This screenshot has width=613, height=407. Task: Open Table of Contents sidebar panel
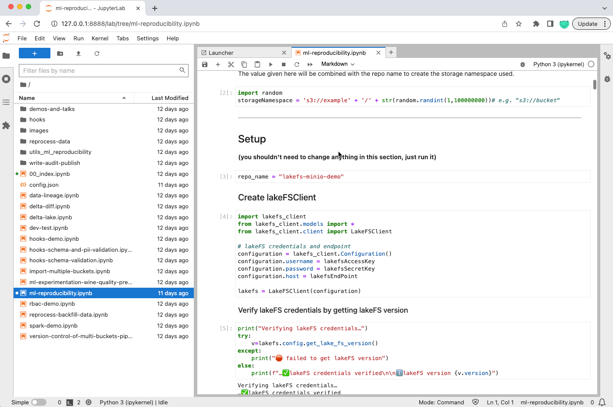click(6, 102)
